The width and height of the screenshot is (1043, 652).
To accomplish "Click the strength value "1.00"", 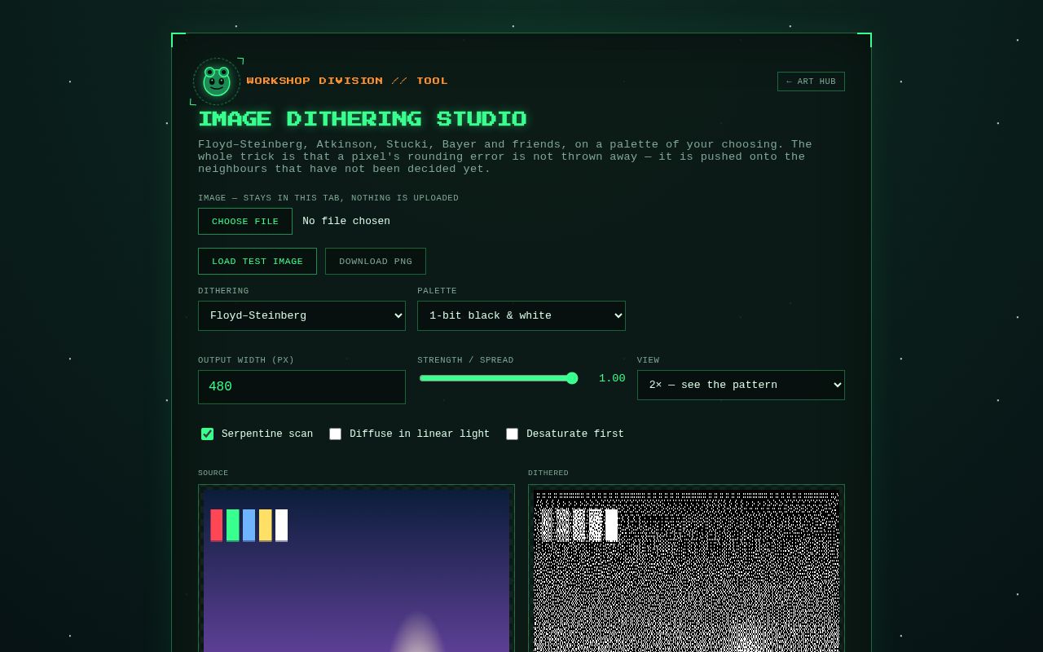I will point(612,378).
